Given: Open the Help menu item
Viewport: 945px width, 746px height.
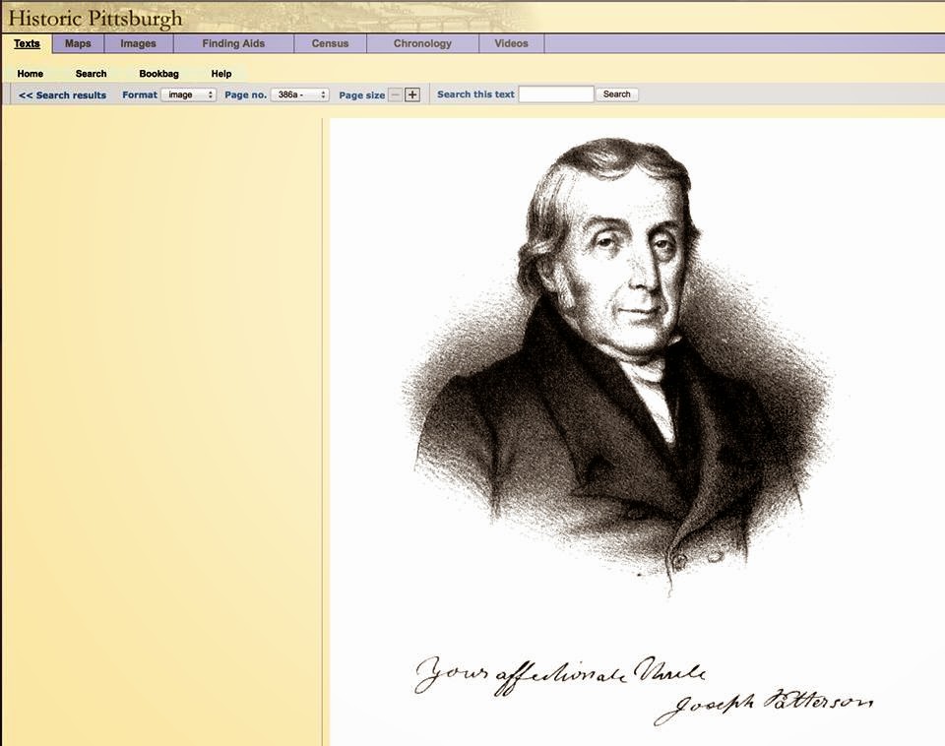Looking at the screenshot, I should click(x=221, y=74).
